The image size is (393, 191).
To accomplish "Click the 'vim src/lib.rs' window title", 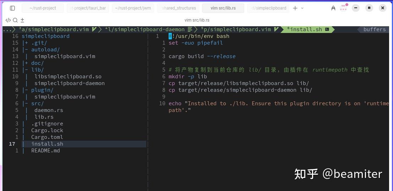I will (197, 20).
